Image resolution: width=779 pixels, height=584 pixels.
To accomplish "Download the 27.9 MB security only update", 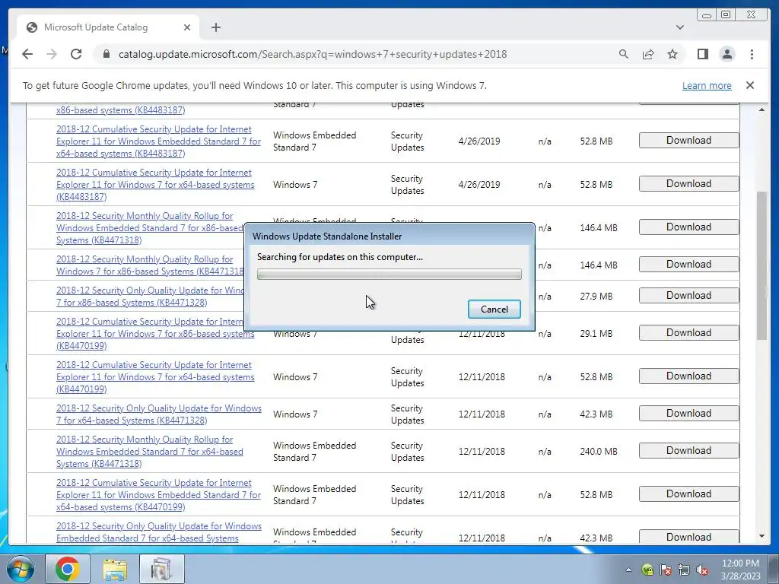I will (x=688, y=296).
